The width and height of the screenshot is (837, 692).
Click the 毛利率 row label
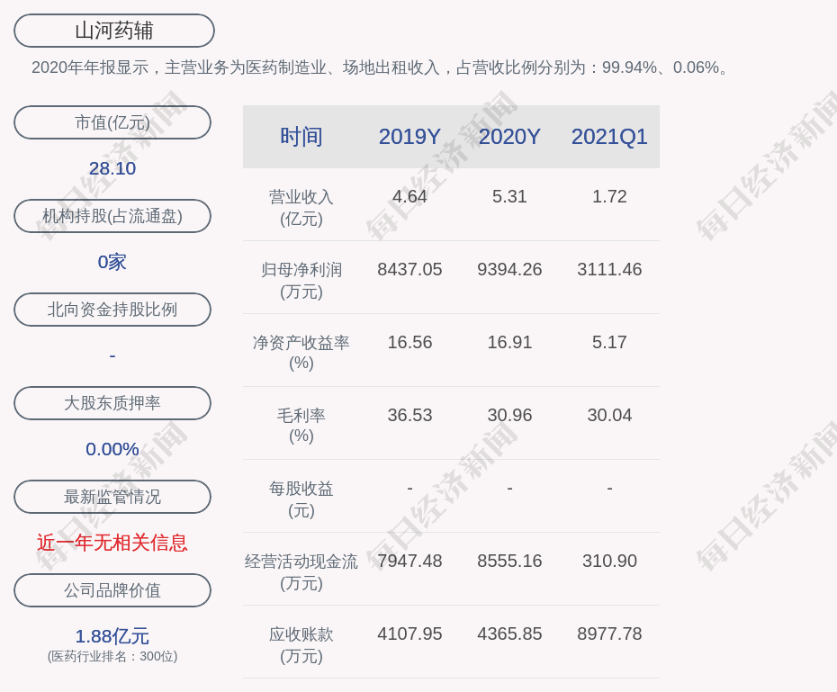coord(301,426)
